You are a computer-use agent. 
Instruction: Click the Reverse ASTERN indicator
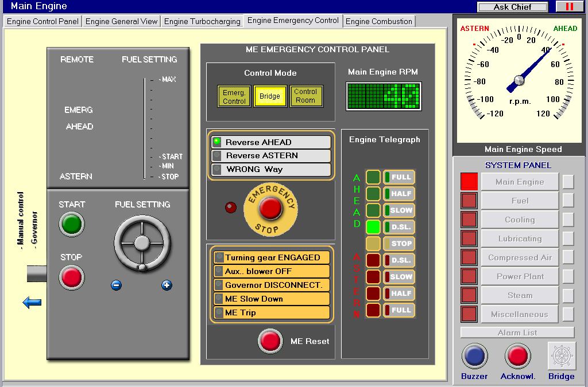pos(270,156)
